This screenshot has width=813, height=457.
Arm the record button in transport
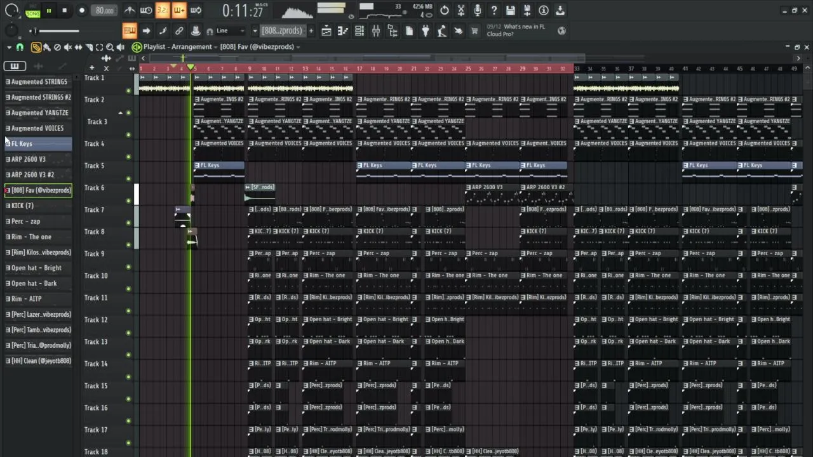coord(81,10)
